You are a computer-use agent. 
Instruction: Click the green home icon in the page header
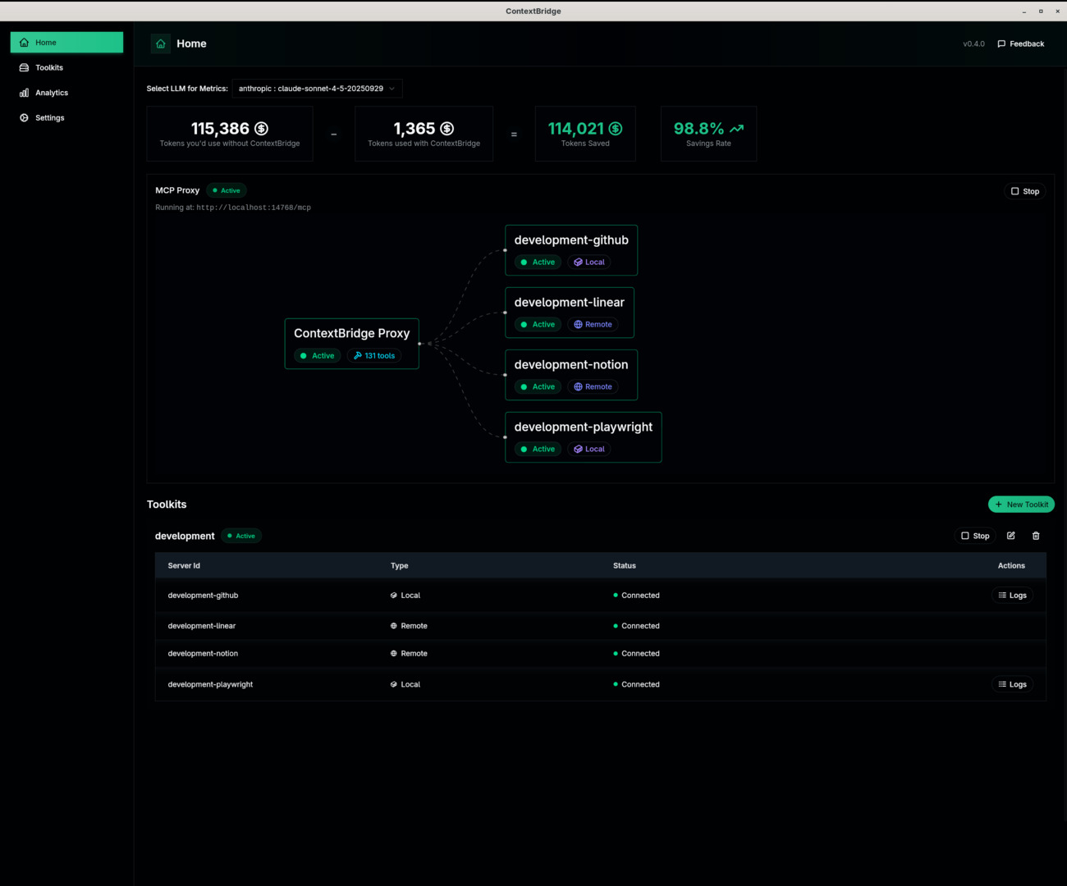click(161, 43)
